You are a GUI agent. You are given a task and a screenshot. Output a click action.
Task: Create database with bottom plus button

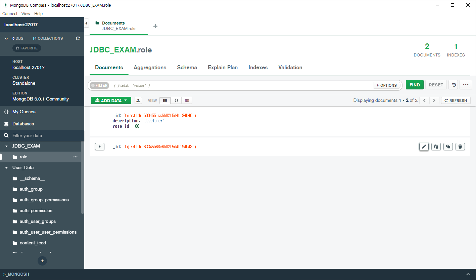42,261
